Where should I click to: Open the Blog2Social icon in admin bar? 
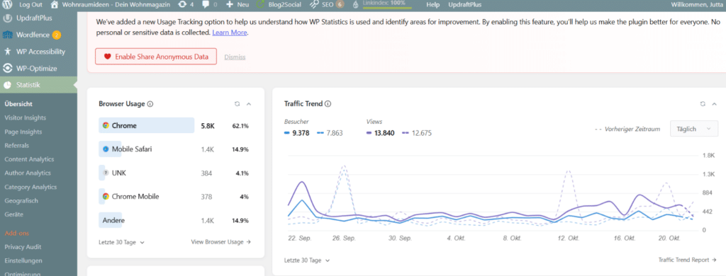(x=261, y=5)
